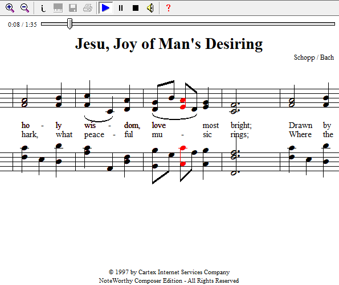Image resolution: width=339 pixels, height=285 pixels.
Task: Click the lyric word 'love'
Action: tap(159, 125)
